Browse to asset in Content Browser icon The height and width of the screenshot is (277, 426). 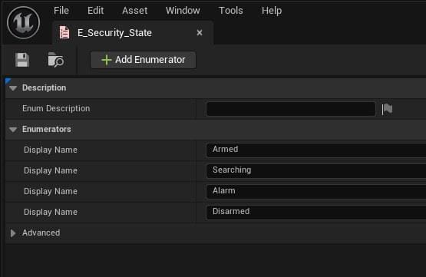click(56, 60)
